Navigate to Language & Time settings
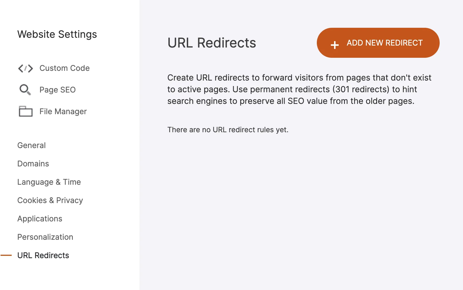This screenshot has height=290, width=463. tap(49, 182)
